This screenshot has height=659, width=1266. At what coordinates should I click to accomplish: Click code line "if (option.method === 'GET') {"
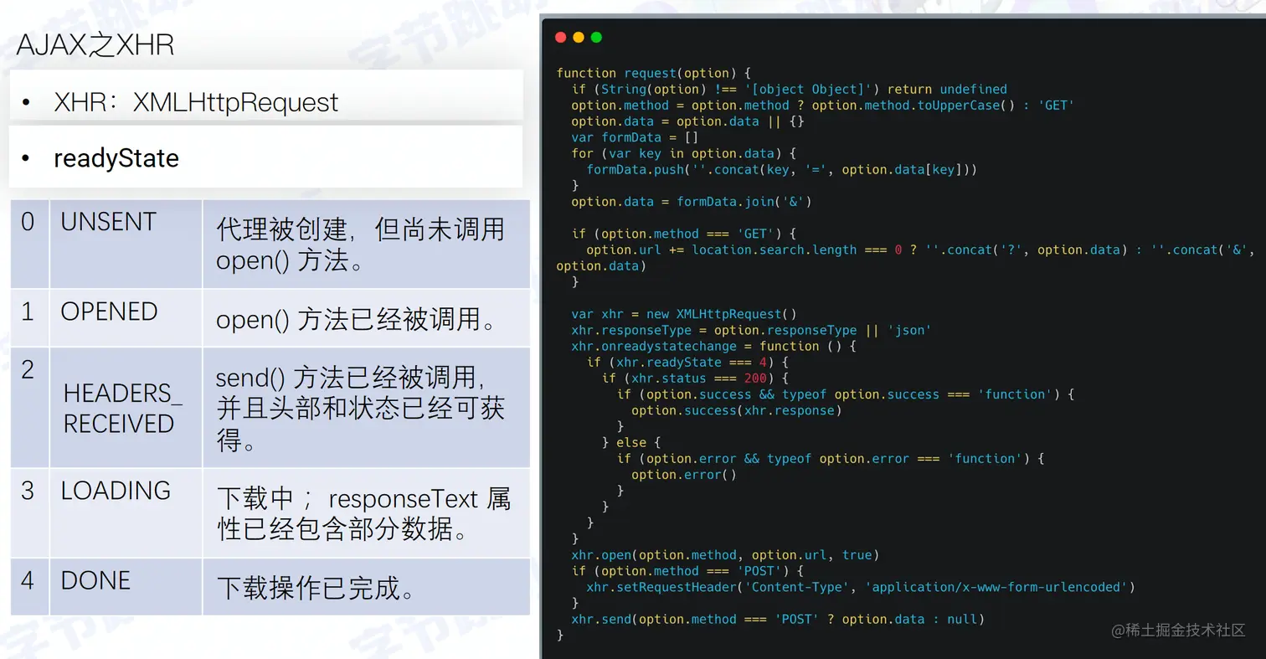(x=684, y=234)
